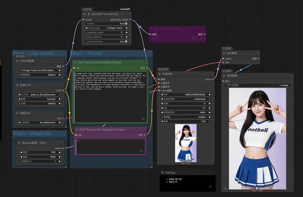Open 生成后控制 randomize option
303x197 pixels.
coord(186,99)
